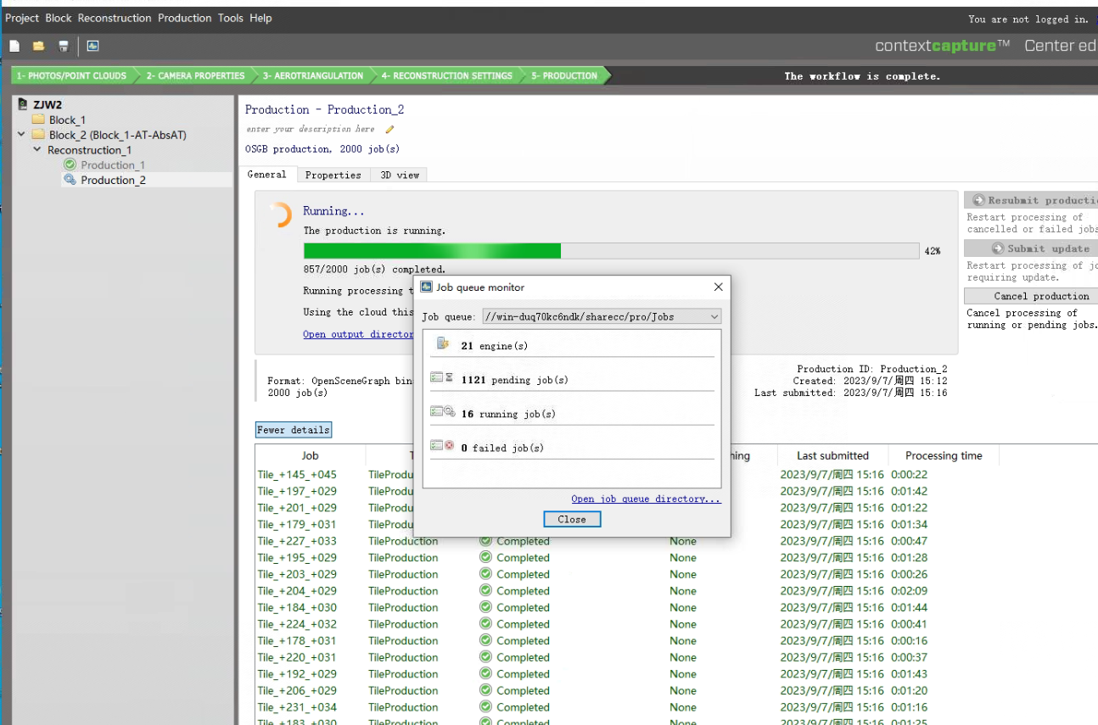Image resolution: width=1098 pixels, height=725 pixels.
Task: Click Resubmit production button
Action: tap(1031, 200)
